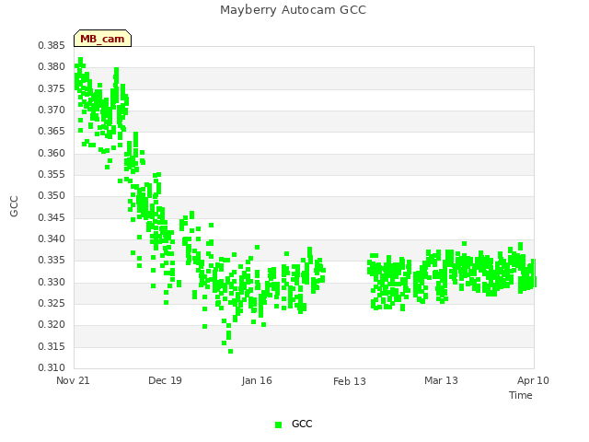Viewport: 589px width, 442px height.
Task: Click the Apr 10 axis label
Action: (533, 380)
